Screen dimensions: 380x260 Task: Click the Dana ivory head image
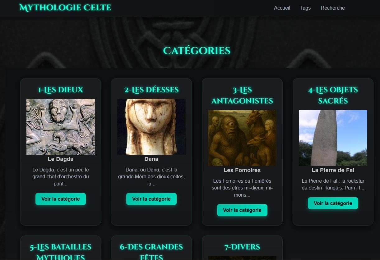(151, 127)
